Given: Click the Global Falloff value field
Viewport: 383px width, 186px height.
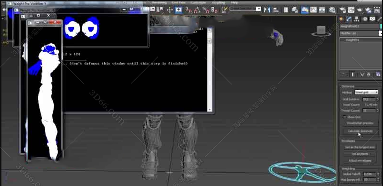Looking at the screenshot, I should tap(370, 174).
